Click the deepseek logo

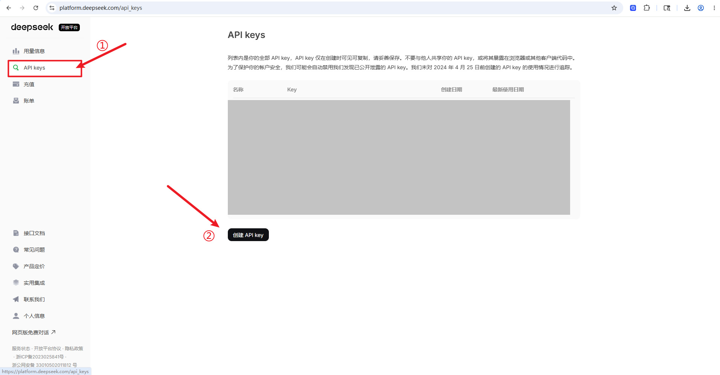point(32,27)
